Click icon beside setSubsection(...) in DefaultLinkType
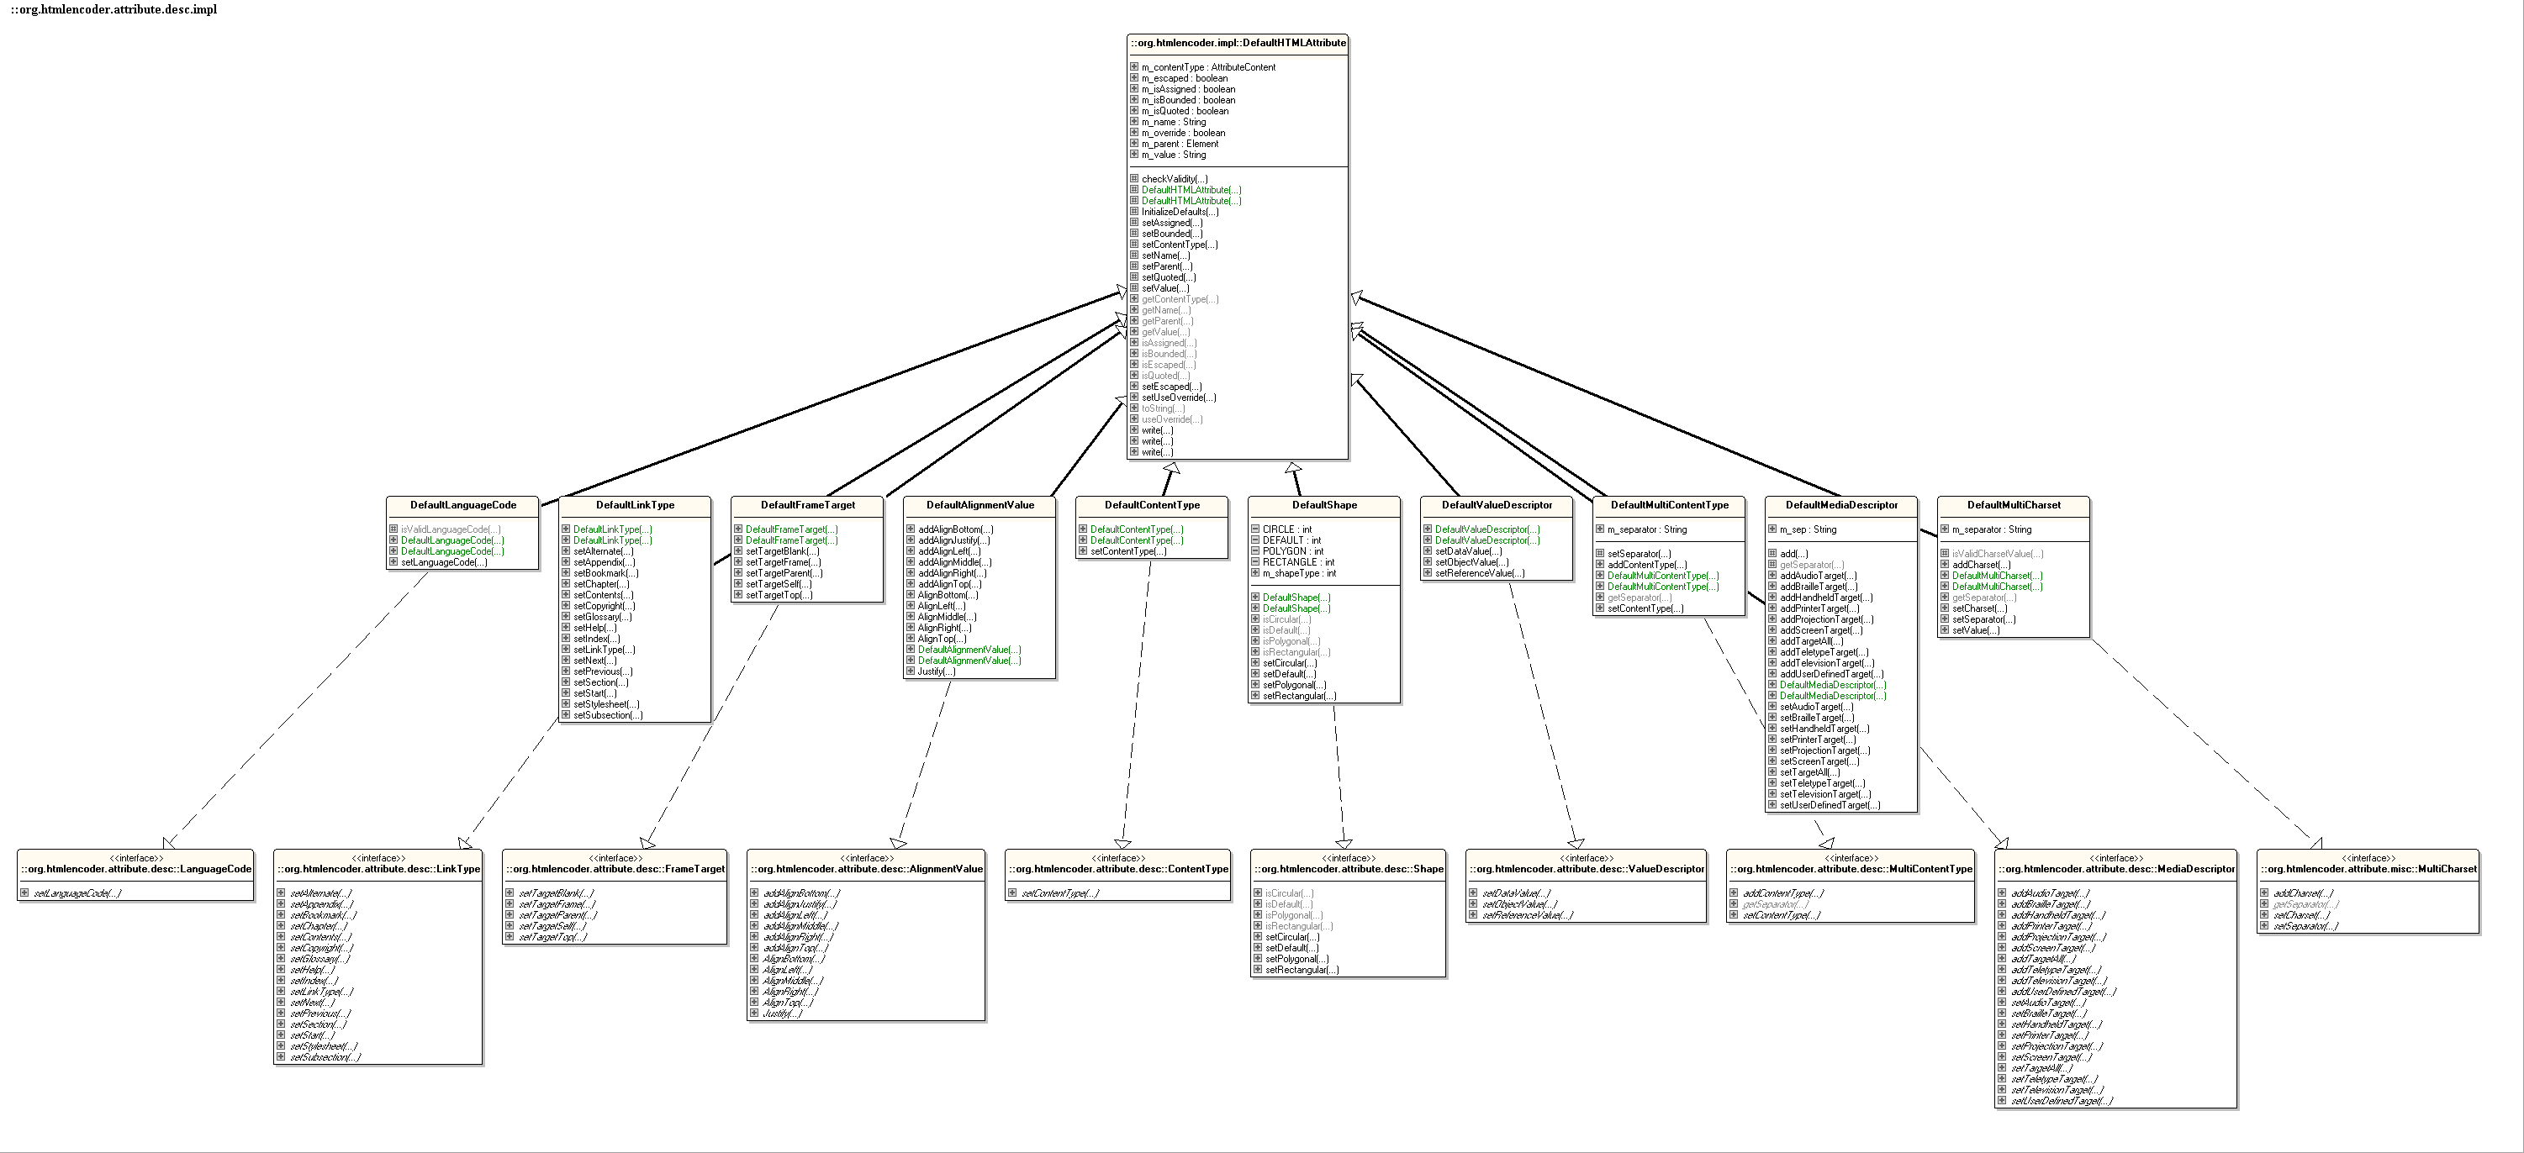The width and height of the screenshot is (2524, 1153). coord(565,715)
